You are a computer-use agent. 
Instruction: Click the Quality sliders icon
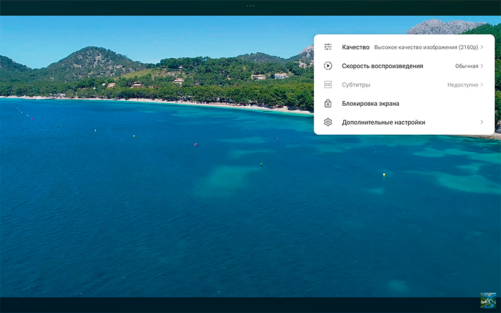tap(328, 47)
